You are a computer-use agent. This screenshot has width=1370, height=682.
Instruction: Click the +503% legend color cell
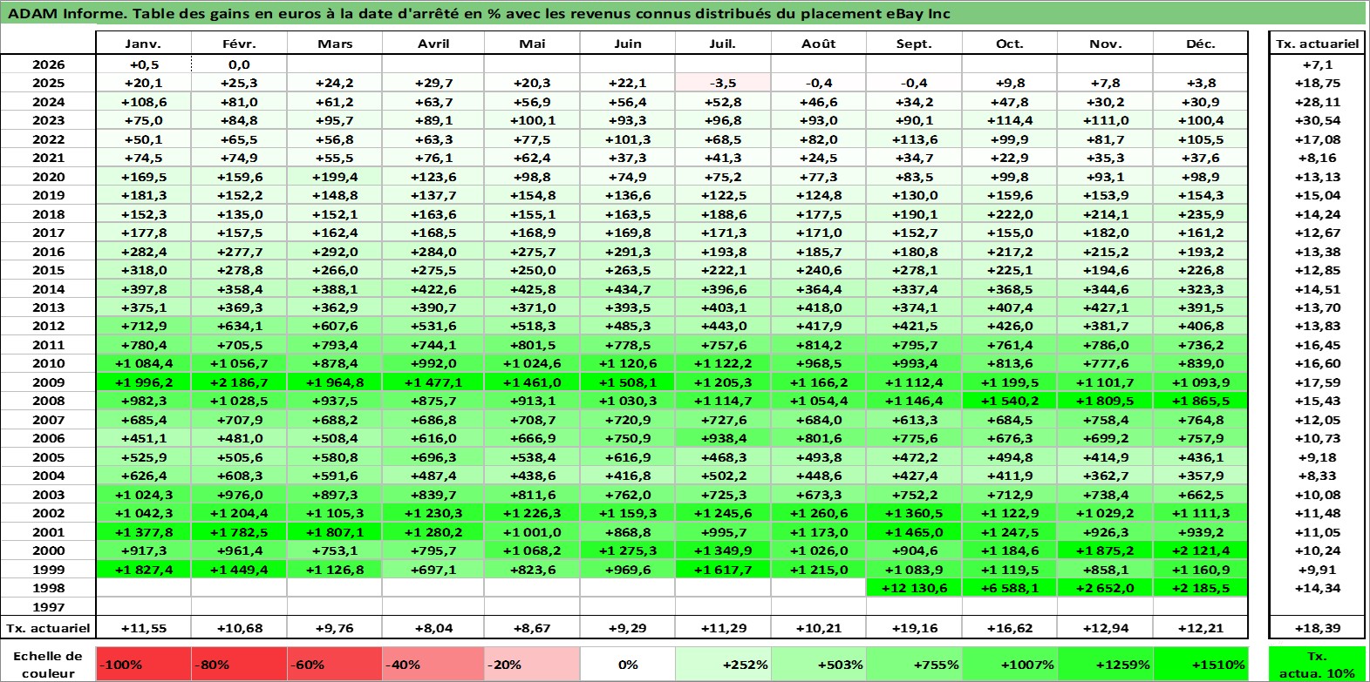click(x=819, y=664)
